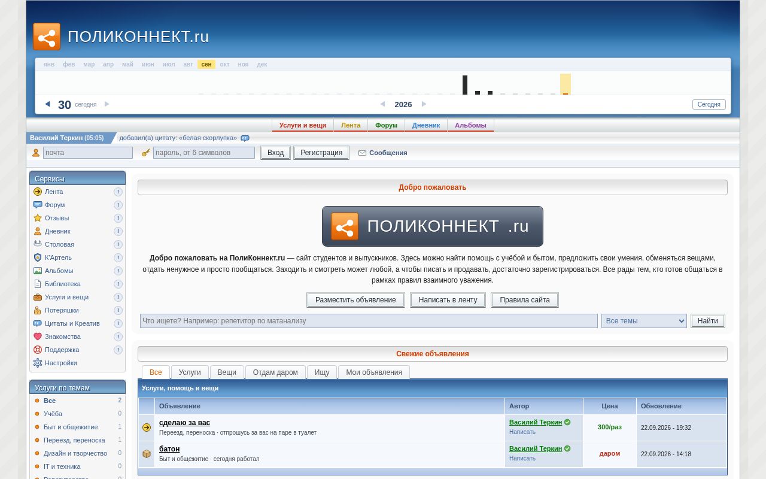Click quote bubble icon after «белая скорлупка»
766x479 pixels.
[x=245, y=138]
